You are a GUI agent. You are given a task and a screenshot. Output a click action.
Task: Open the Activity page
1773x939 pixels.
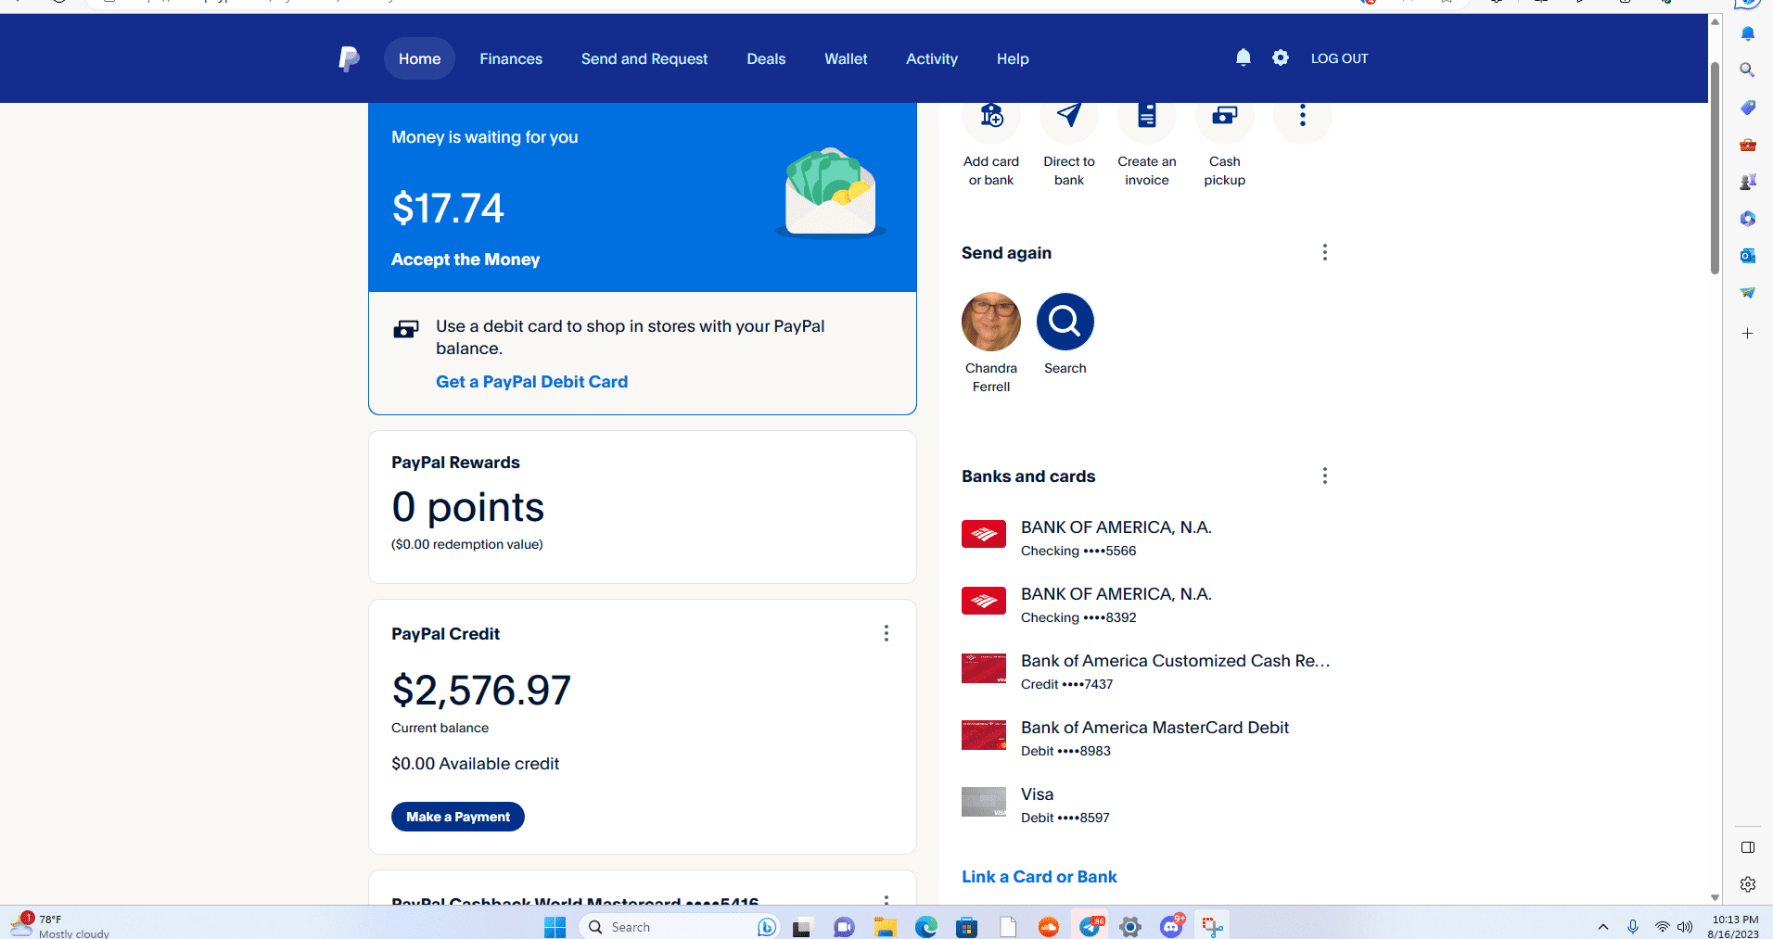pyautogui.click(x=932, y=58)
